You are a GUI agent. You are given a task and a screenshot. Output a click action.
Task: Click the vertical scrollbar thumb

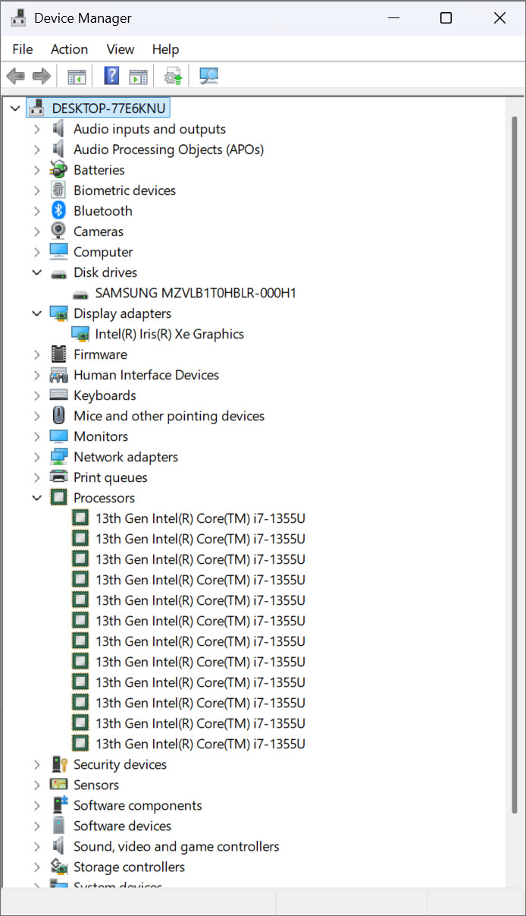(515, 464)
